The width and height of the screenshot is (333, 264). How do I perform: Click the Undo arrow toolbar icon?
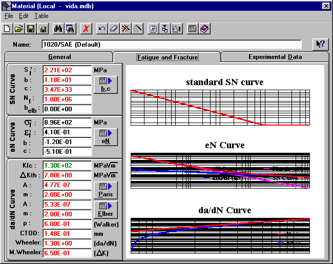coord(102,29)
